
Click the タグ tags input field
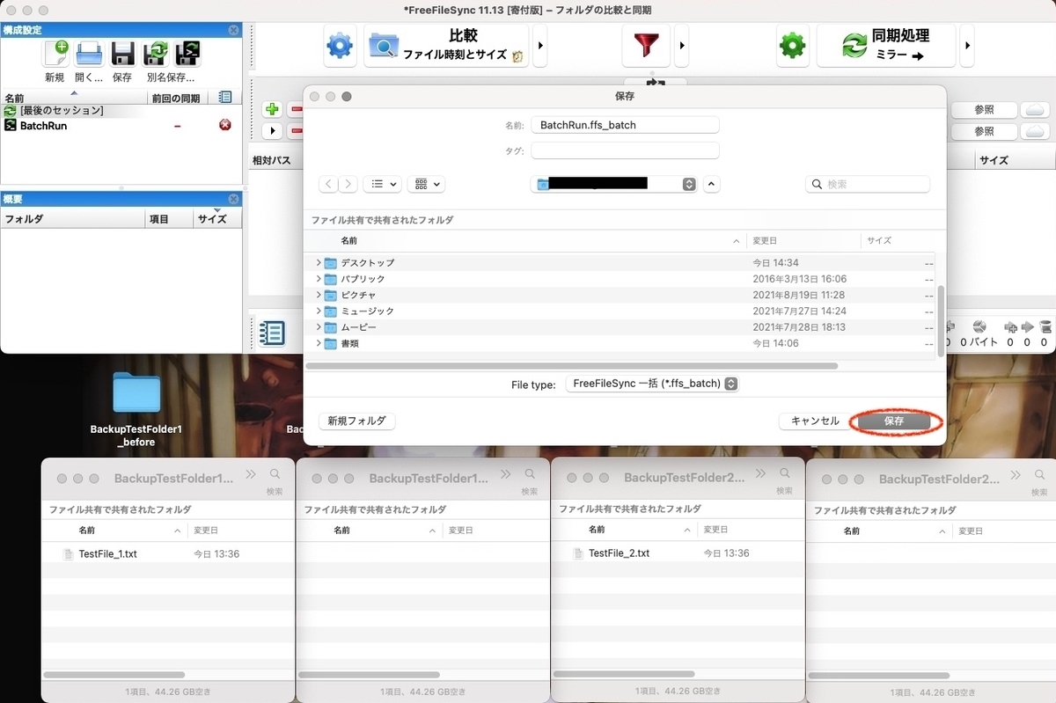(x=625, y=150)
